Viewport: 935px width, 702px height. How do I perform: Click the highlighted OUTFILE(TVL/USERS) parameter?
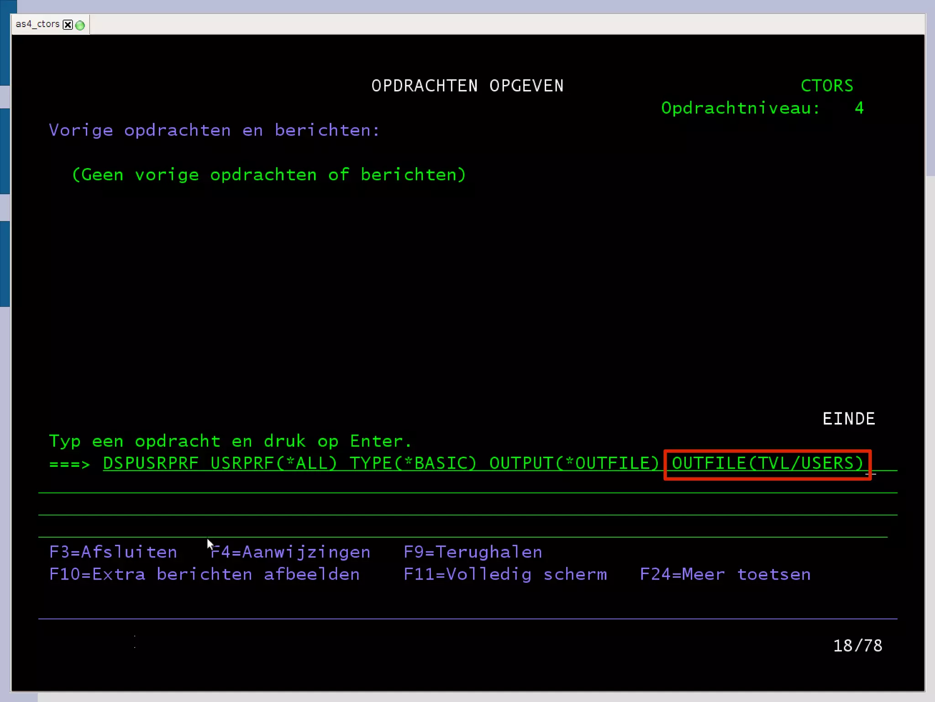(x=767, y=464)
